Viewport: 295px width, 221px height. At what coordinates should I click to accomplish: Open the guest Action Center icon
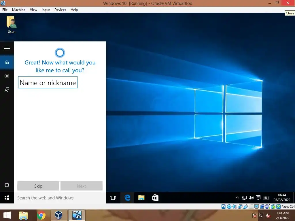258,198
